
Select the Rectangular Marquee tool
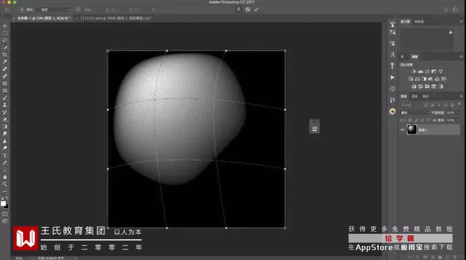[x=5, y=33]
